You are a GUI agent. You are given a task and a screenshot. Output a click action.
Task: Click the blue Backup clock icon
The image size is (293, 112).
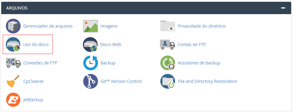90,63
